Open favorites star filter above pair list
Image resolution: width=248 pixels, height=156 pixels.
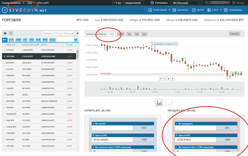(x=5, y=33)
